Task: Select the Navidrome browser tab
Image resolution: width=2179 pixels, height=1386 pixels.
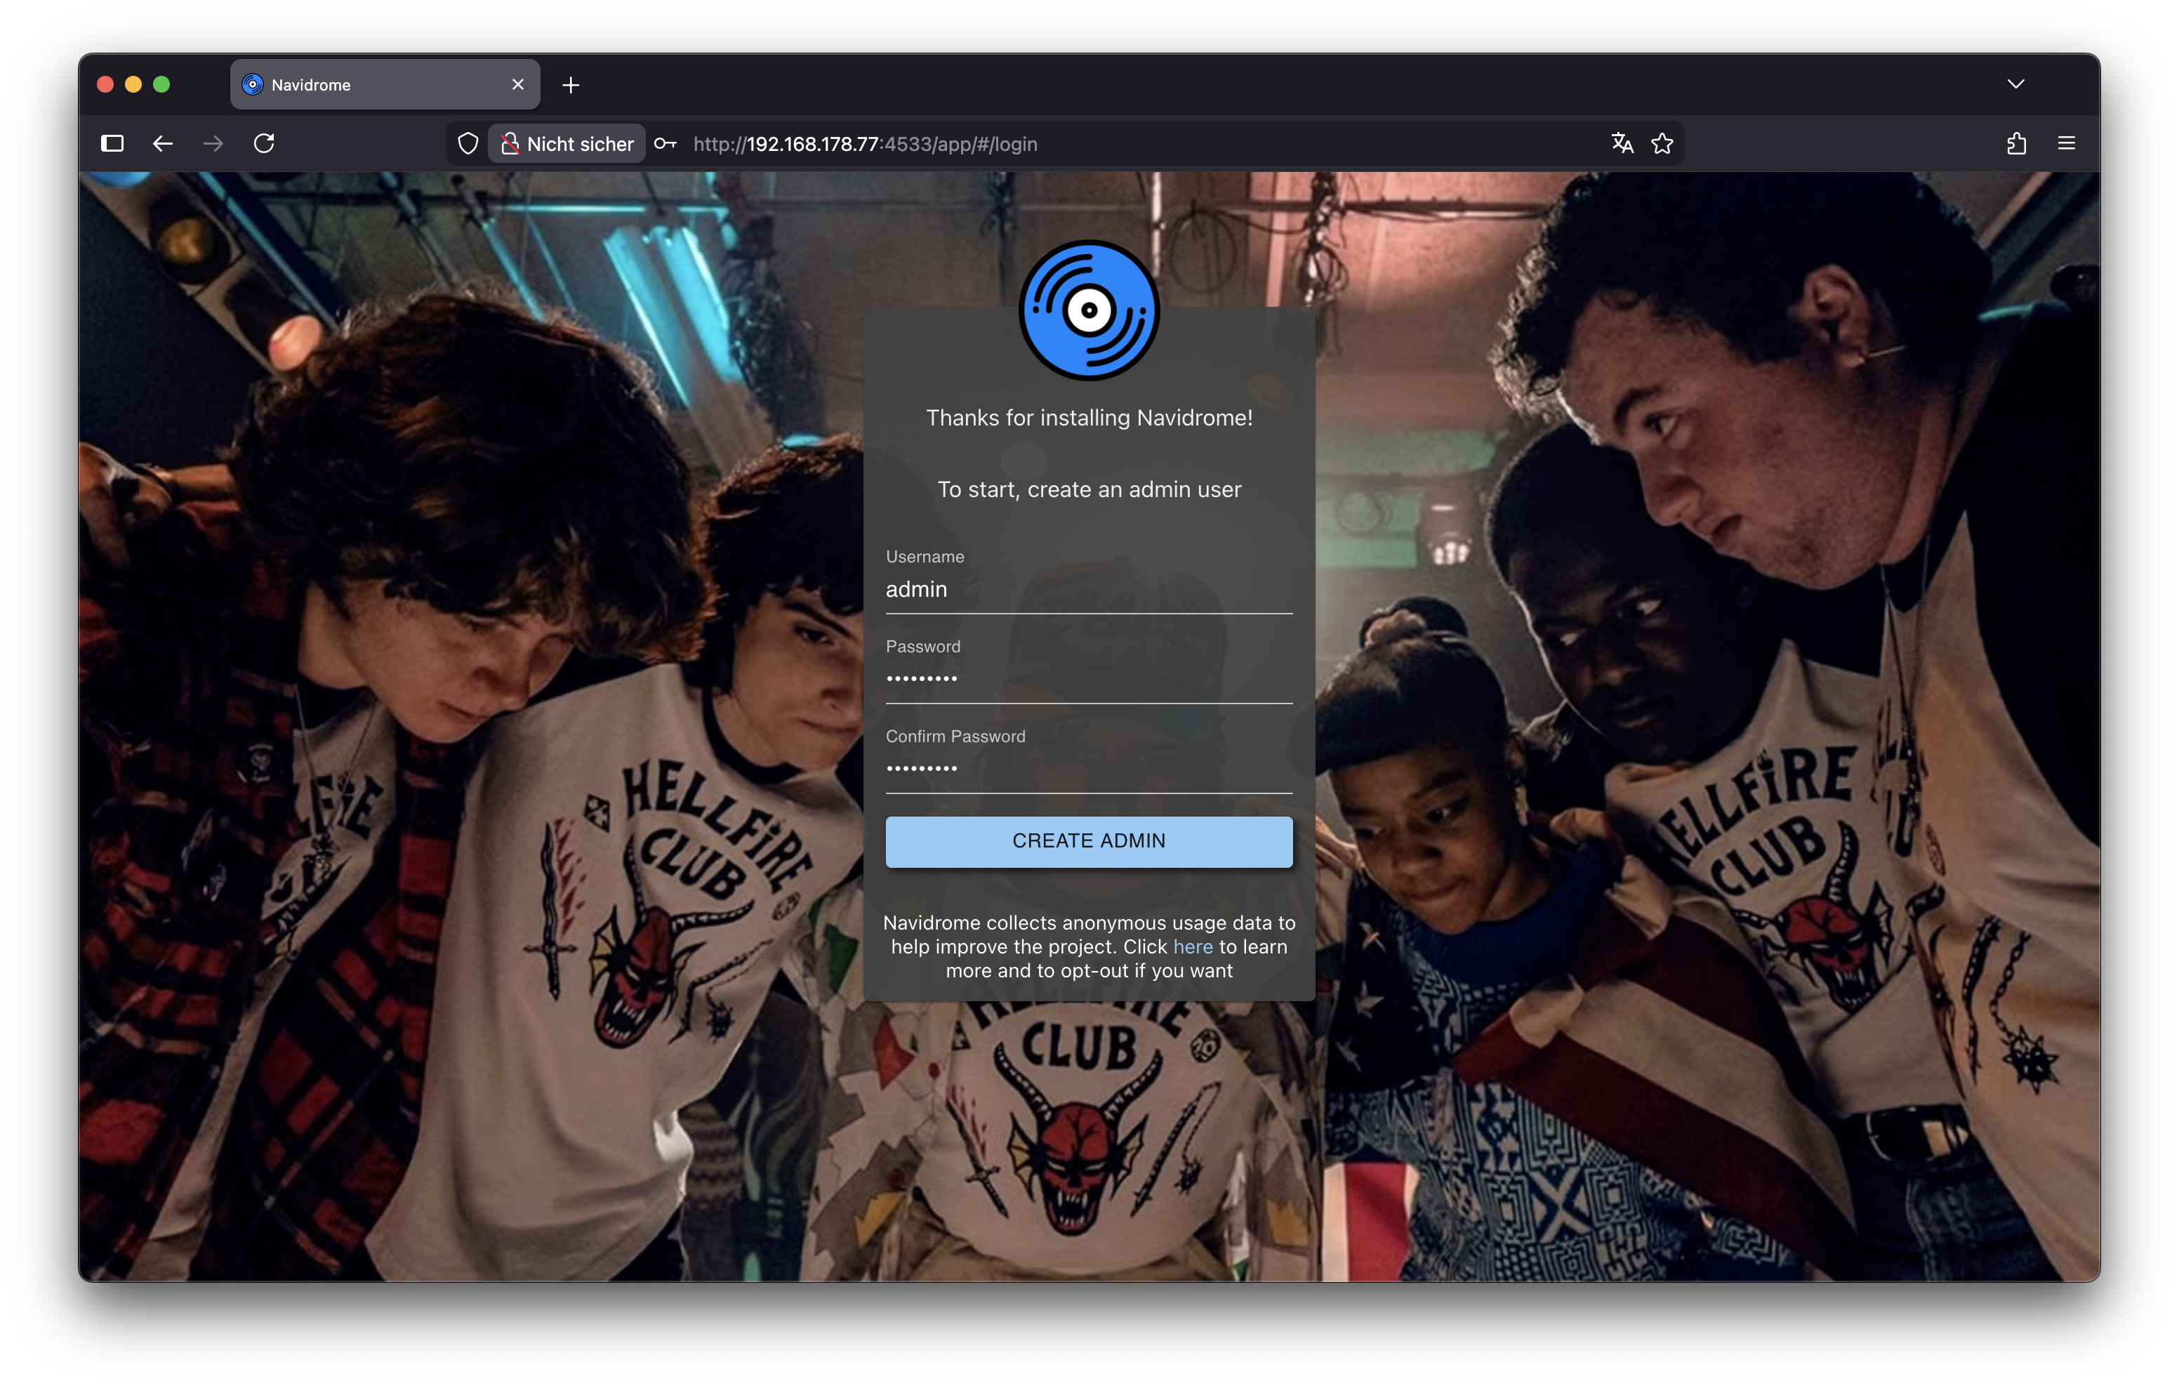Action: (362, 85)
